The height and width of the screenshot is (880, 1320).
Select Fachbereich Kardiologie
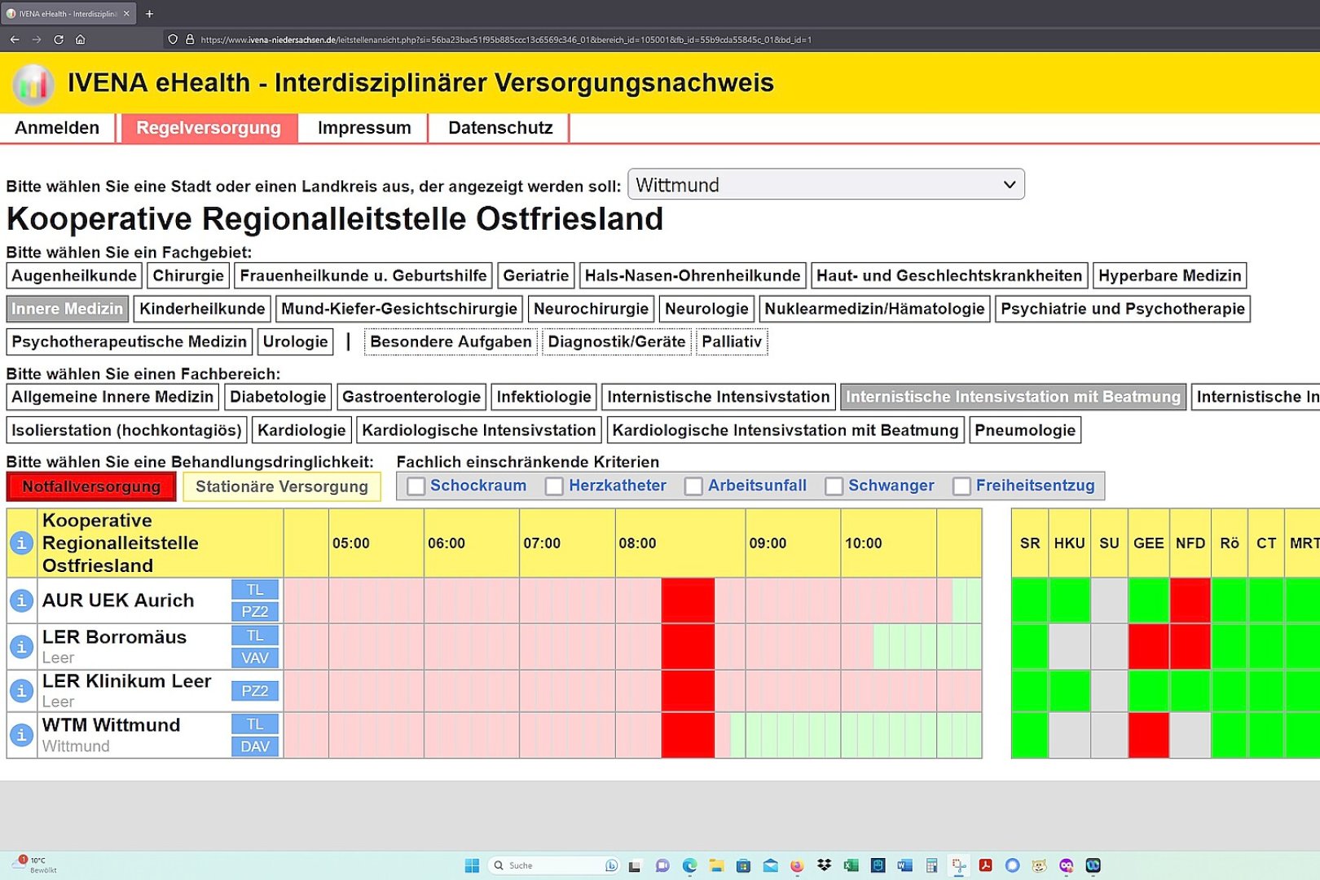click(x=301, y=430)
